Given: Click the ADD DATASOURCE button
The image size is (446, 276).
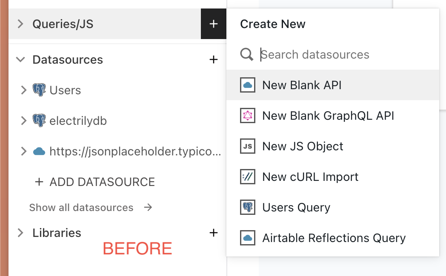Looking at the screenshot, I should coord(95,182).
